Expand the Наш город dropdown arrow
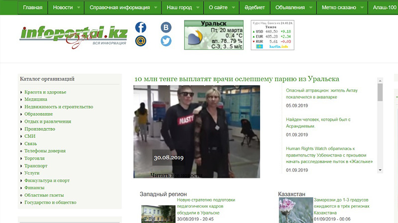The width and height of the screenshot is (398, 223). click(198, 7)
